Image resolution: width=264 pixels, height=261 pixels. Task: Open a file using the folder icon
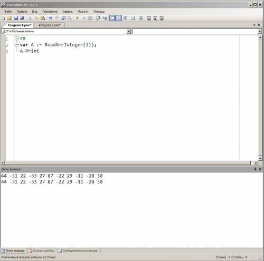10,18
